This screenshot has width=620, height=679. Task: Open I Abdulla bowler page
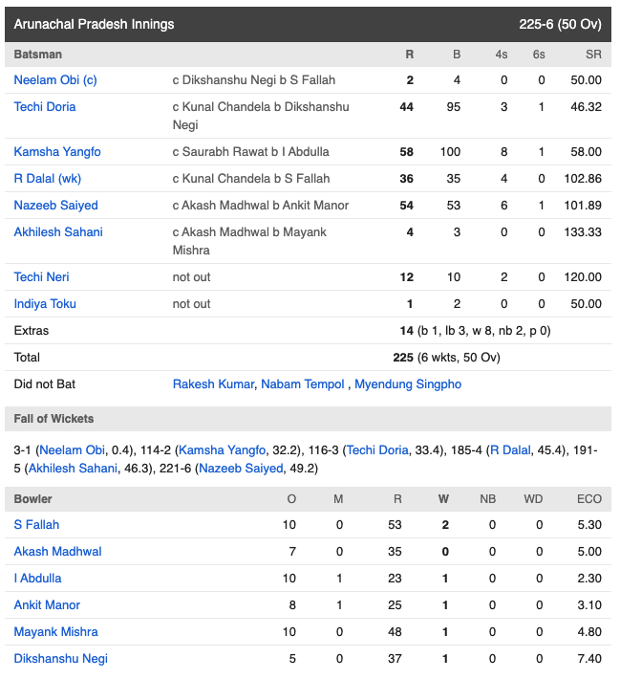(x=37, y=579)
